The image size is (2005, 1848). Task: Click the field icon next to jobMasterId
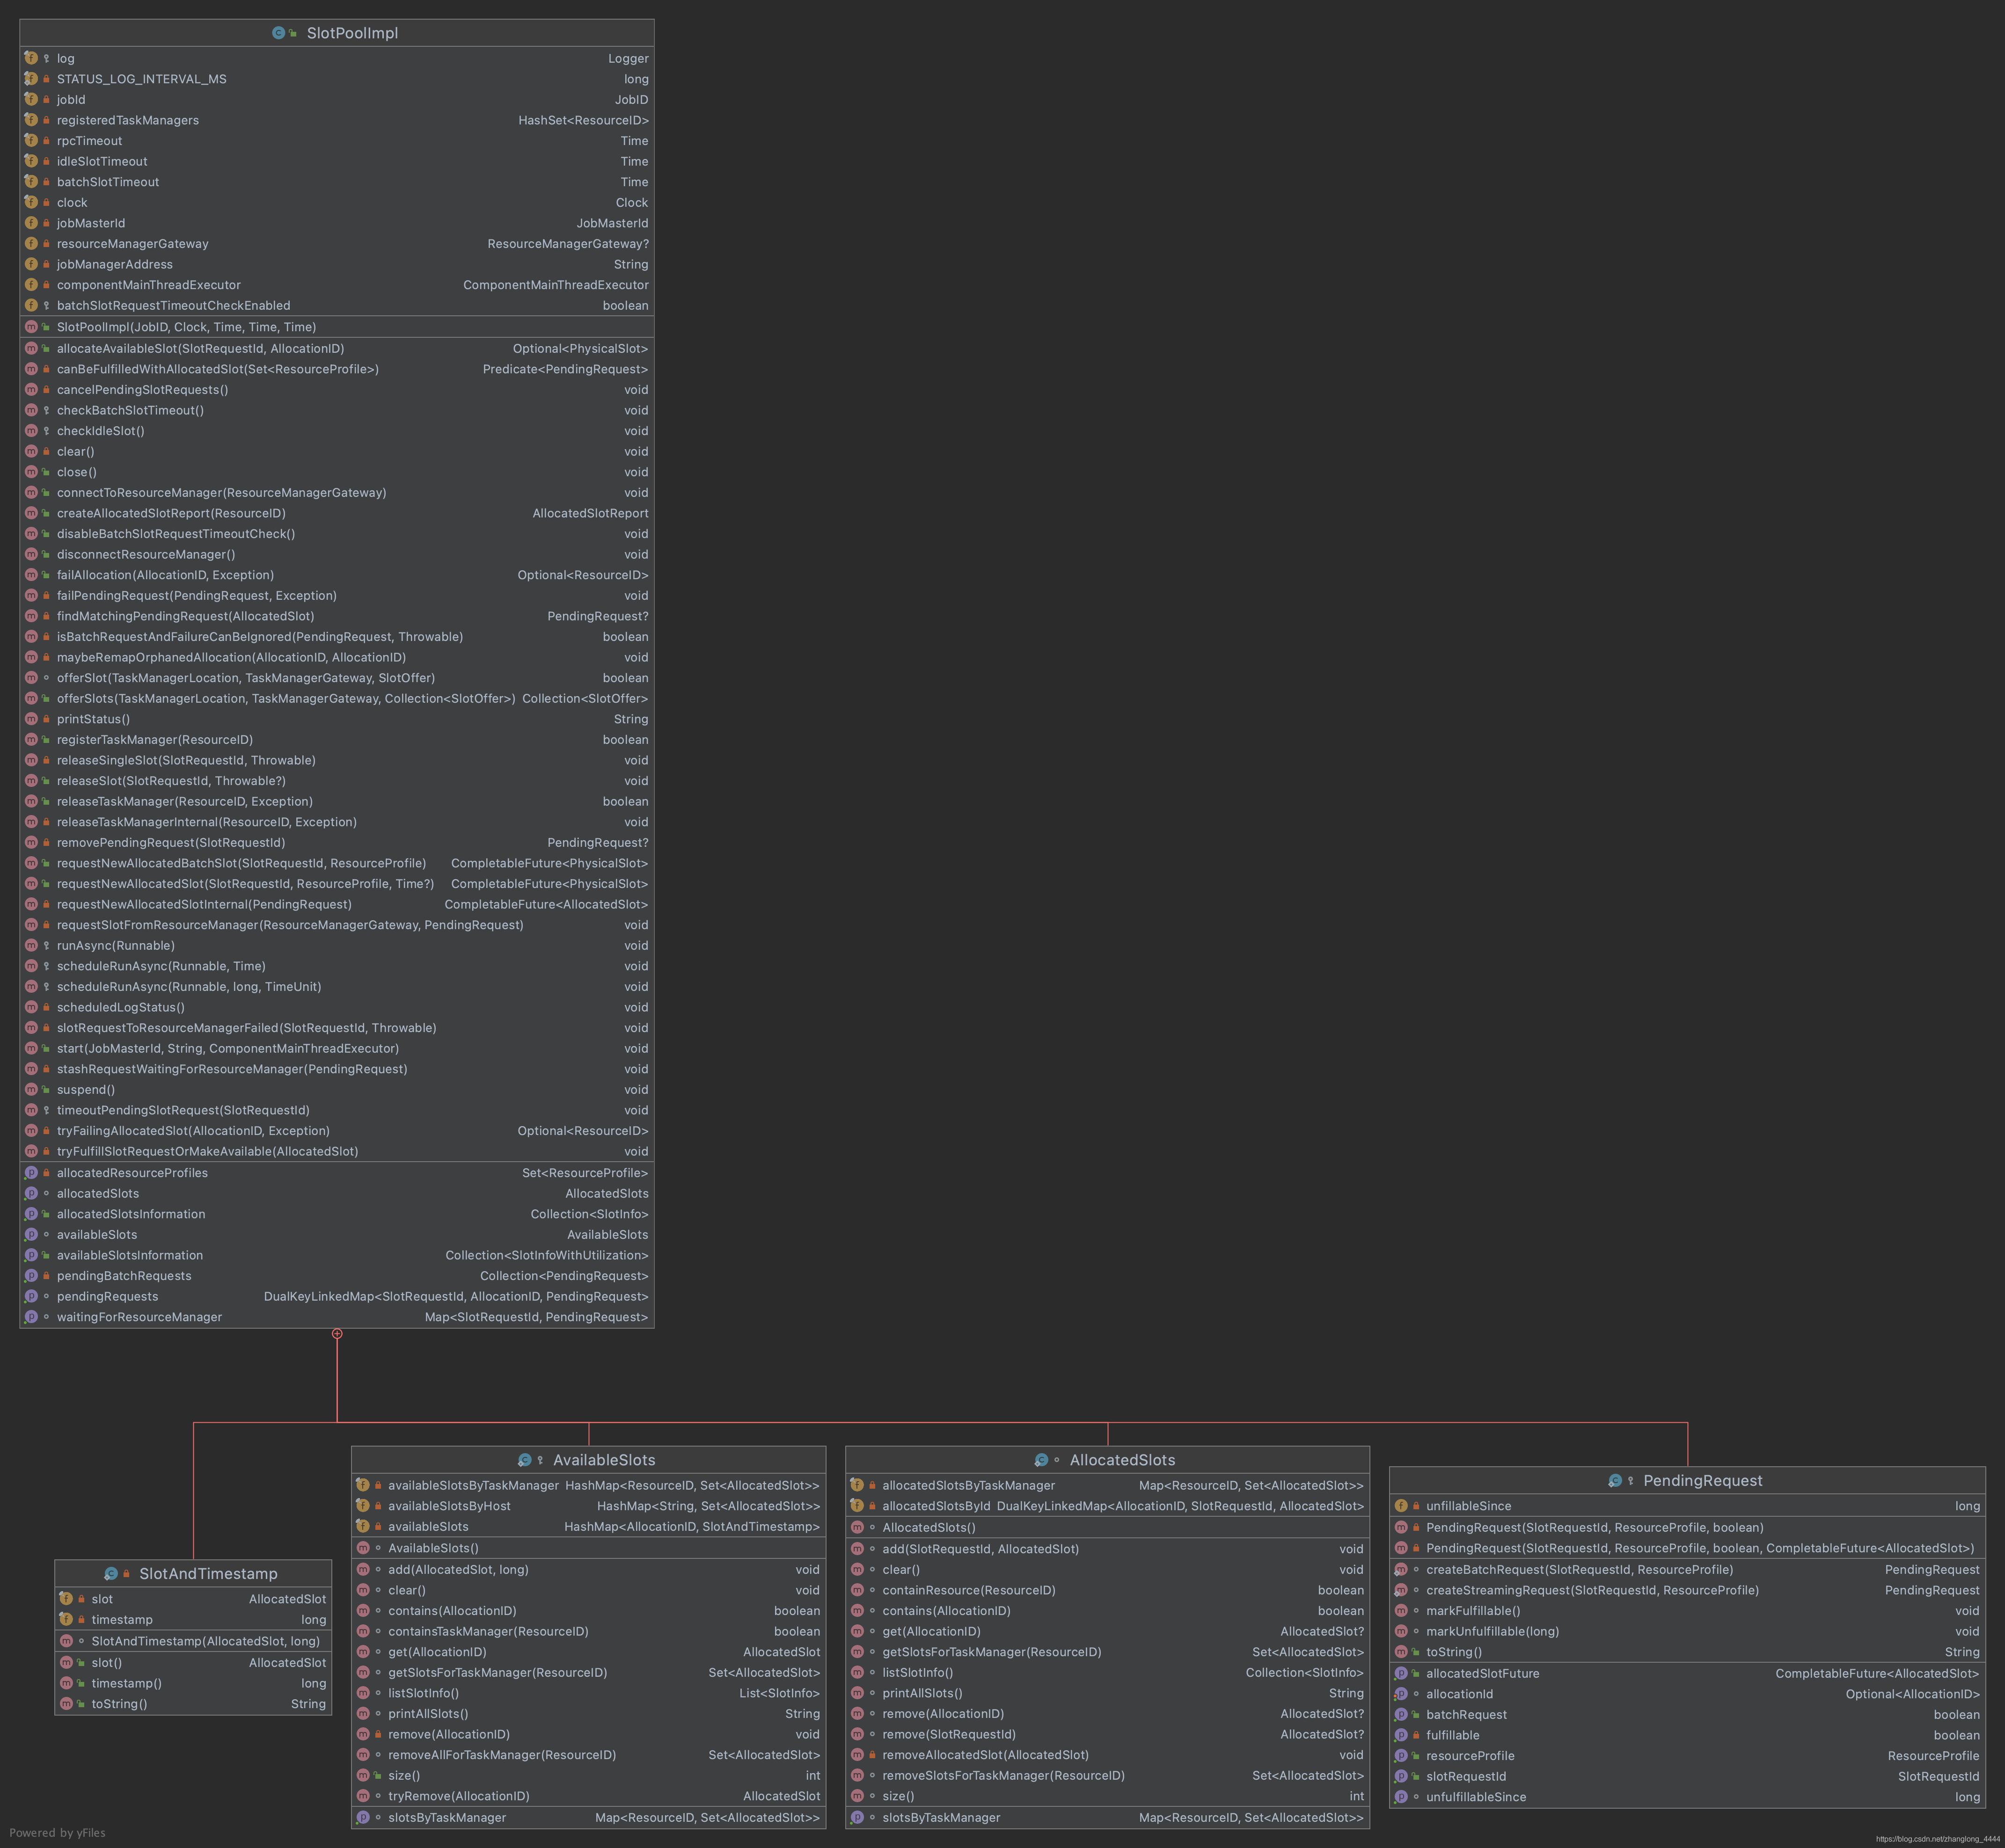click(31, 223)
